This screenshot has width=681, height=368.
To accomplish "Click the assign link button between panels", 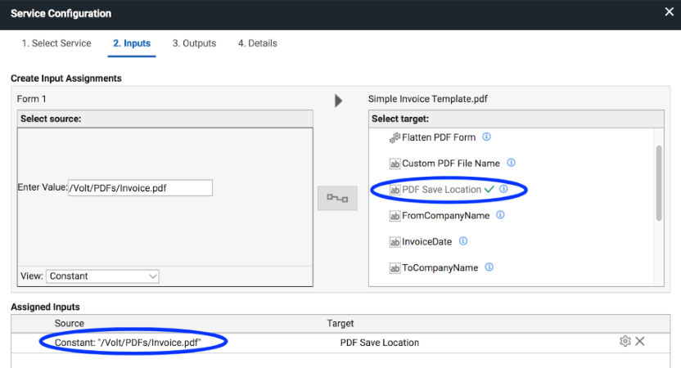I will 337,198.
